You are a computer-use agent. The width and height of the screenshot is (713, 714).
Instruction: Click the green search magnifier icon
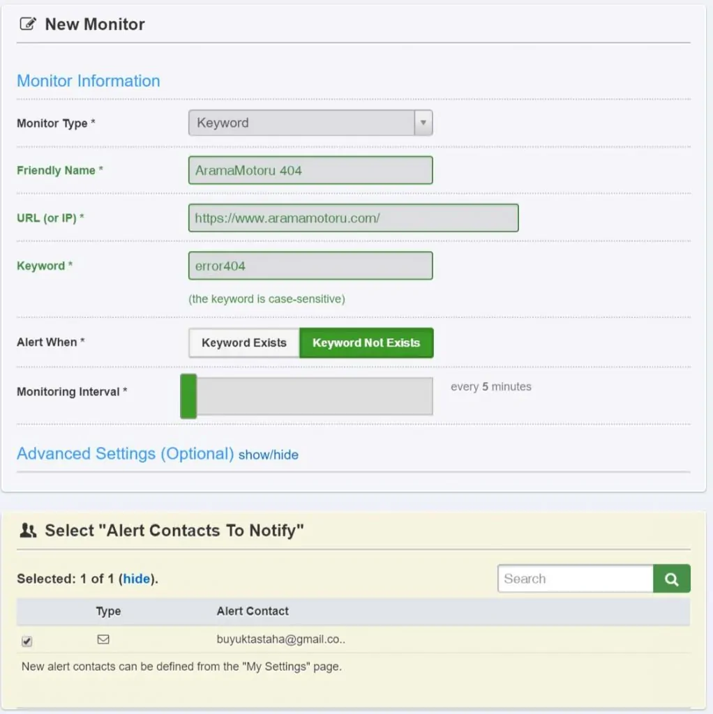(x=672, y=579)
